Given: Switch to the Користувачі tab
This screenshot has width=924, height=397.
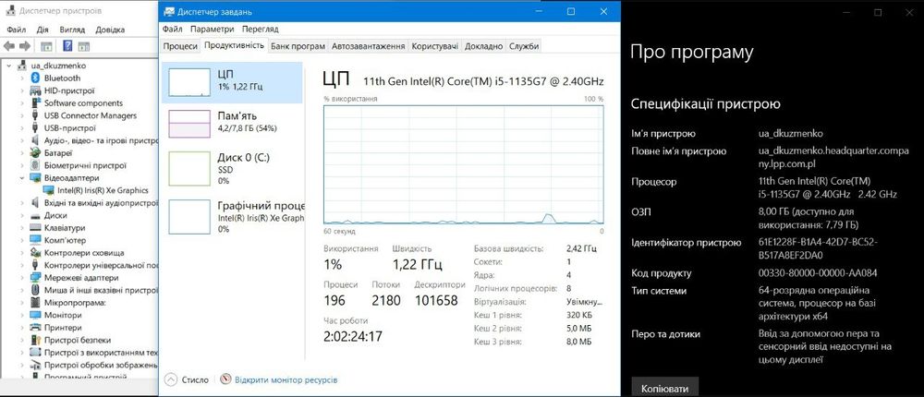Looking at the screenshot, I should [x=435, y=46].
